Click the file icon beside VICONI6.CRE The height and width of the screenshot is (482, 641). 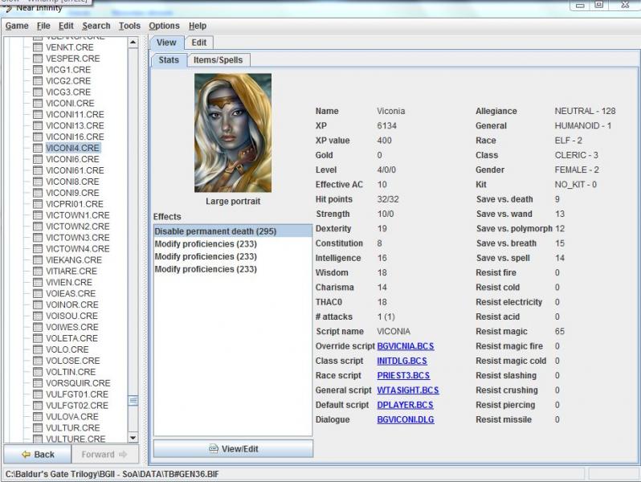point(38,159)
